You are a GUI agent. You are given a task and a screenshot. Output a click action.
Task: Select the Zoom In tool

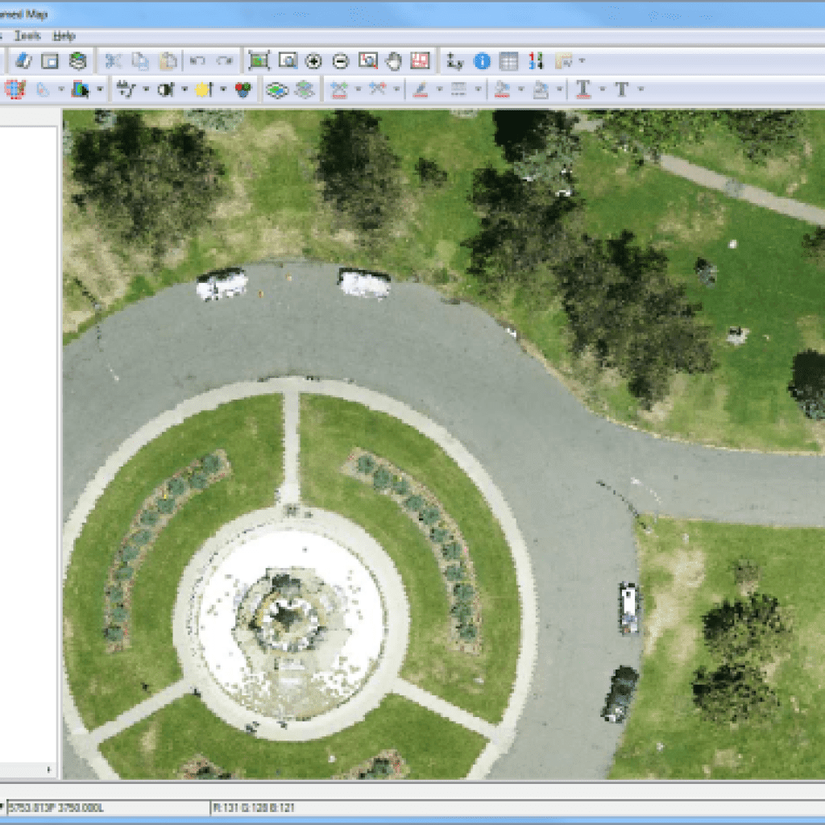[x=314, y=60]
